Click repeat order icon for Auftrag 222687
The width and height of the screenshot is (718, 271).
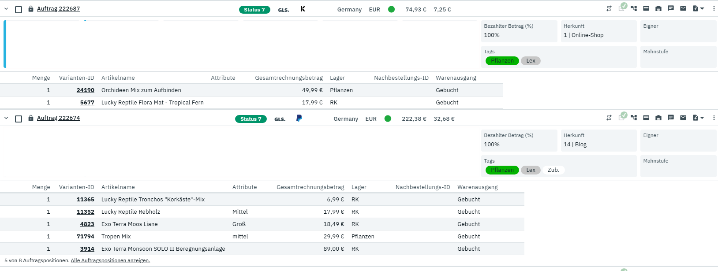(x=609, y=8)
